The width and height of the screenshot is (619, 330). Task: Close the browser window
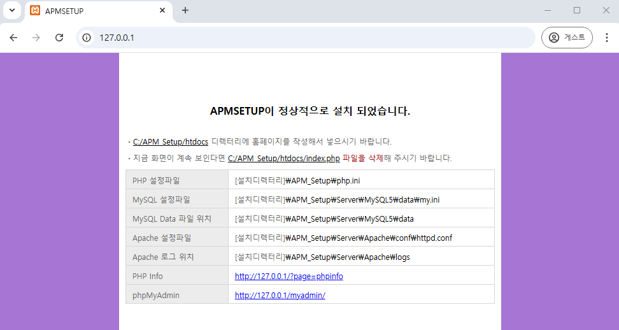[x=606, y=11]
